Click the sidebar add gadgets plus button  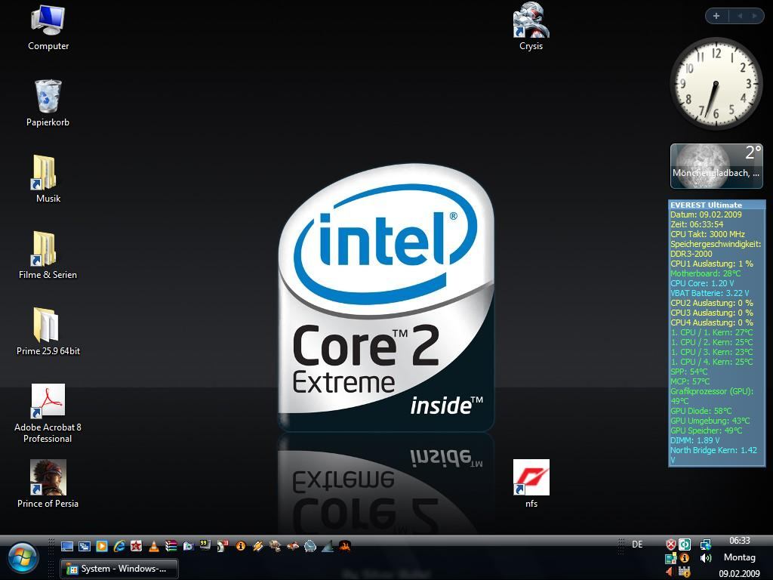point(716,16)
